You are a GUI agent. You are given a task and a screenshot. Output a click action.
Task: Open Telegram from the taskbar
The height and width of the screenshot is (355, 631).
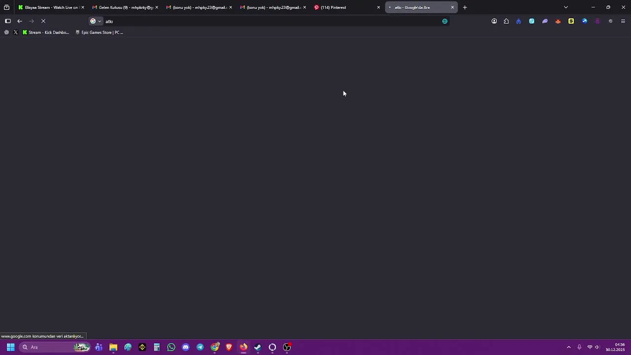click(x=200, y=347)
